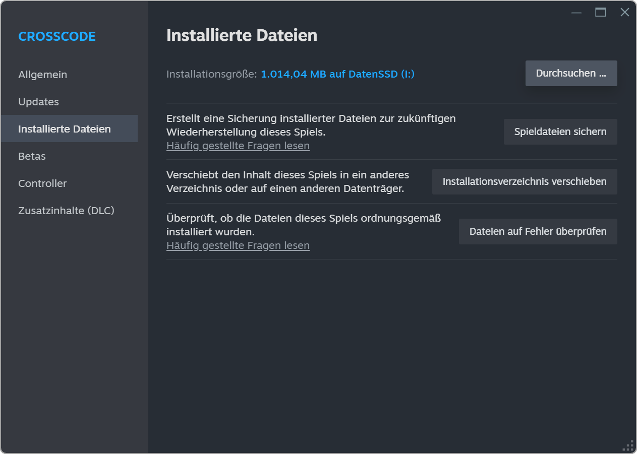Minimize the CrossCode properties window
The width and height of the screenshot is (637, 454).
pyautogui.click(x=576, y=13)
